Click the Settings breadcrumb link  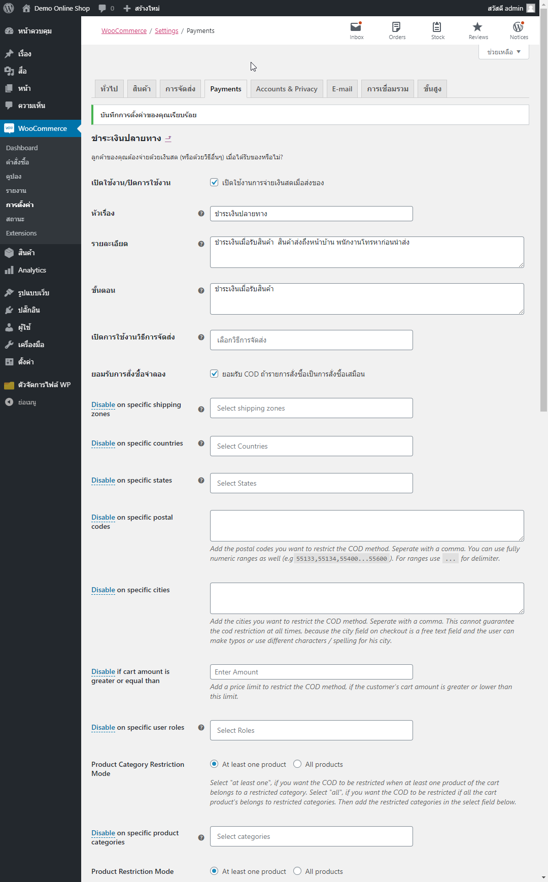tap(166, 31)
